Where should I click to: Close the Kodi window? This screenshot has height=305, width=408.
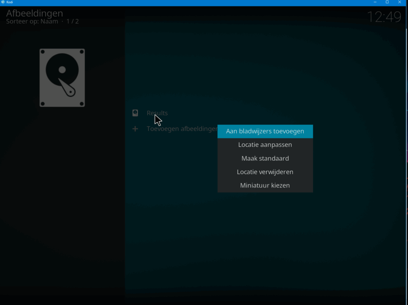point(400,2)
